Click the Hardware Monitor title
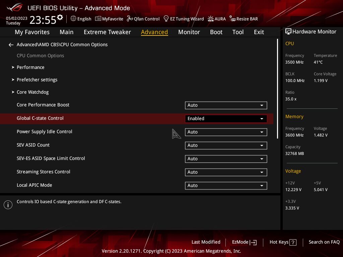The height and width of the screenshot is (257, 343). (314, 32)
